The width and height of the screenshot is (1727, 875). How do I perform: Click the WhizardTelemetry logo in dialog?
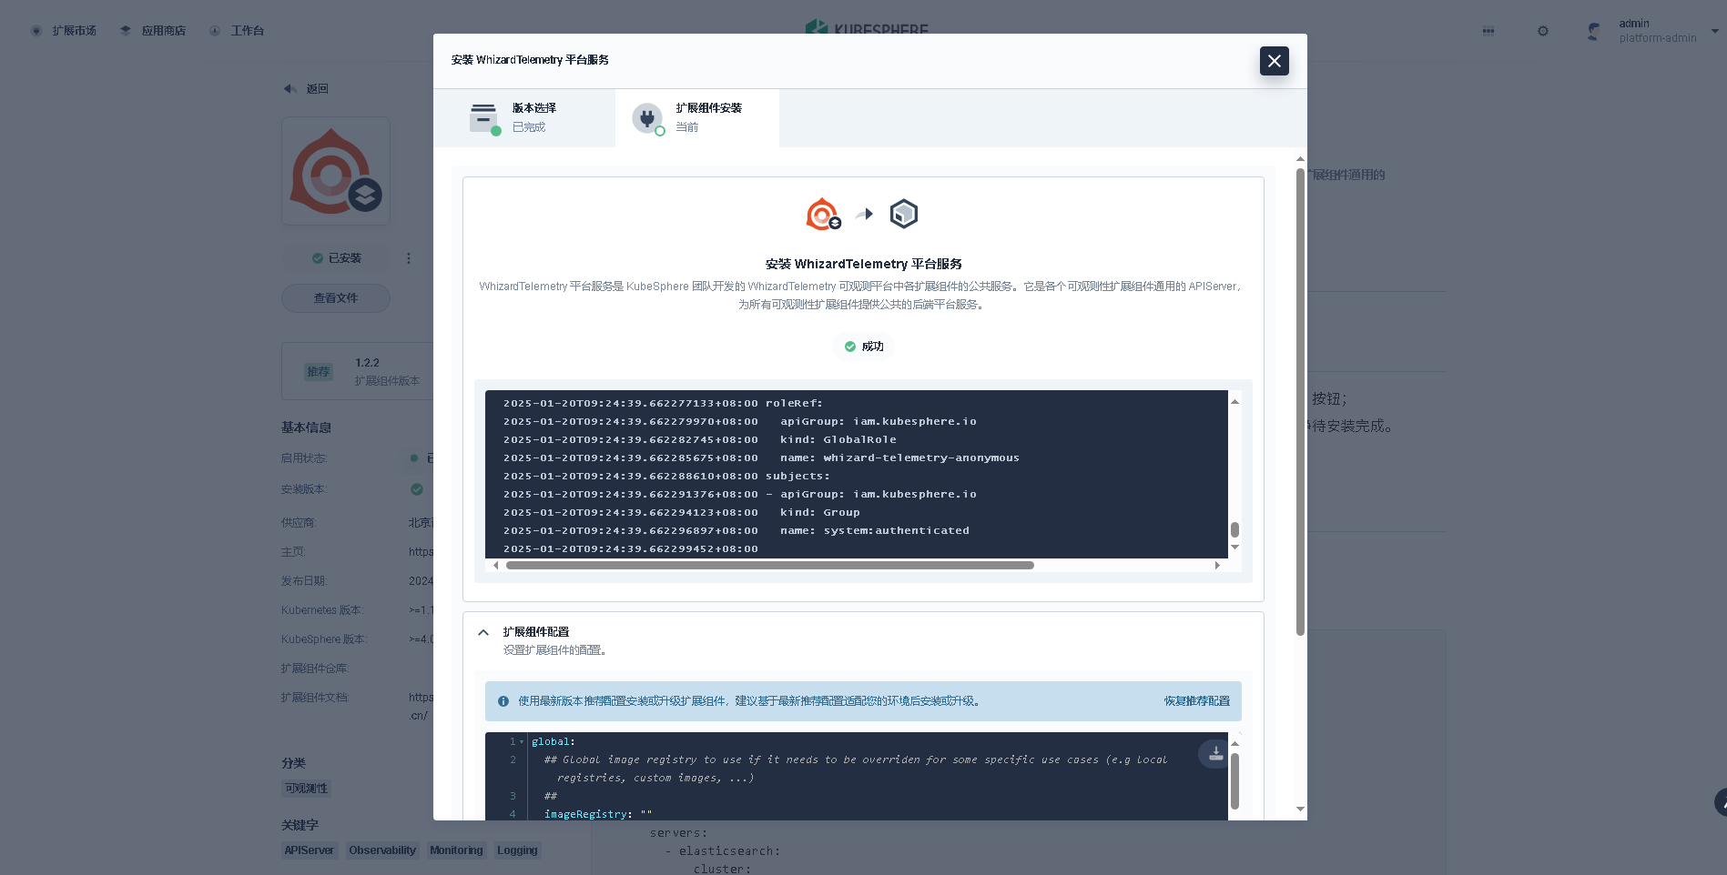pyautogui.click(x=823, y=214)
